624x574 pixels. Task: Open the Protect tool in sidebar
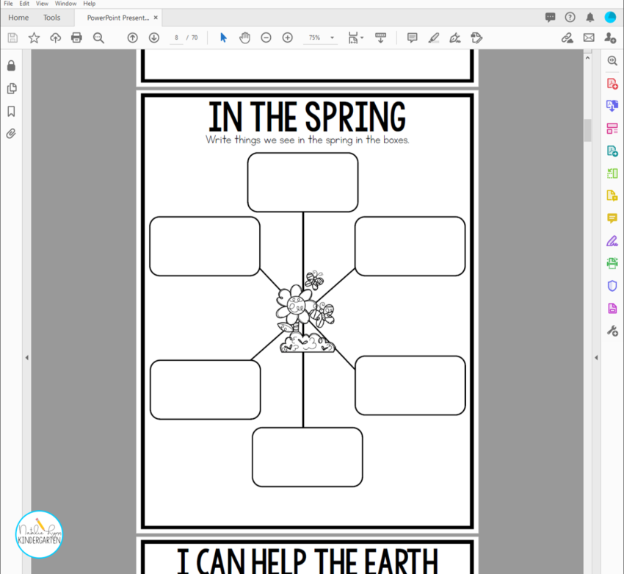612,285
